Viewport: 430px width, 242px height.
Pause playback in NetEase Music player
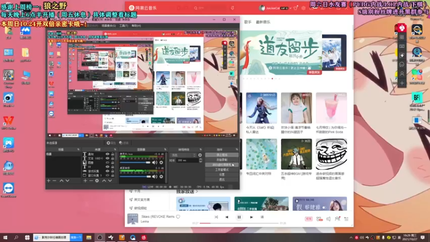239,217
